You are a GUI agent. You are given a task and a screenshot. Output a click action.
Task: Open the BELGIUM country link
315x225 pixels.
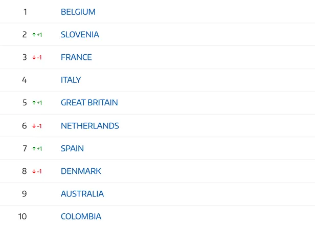(x=78, y=12)
